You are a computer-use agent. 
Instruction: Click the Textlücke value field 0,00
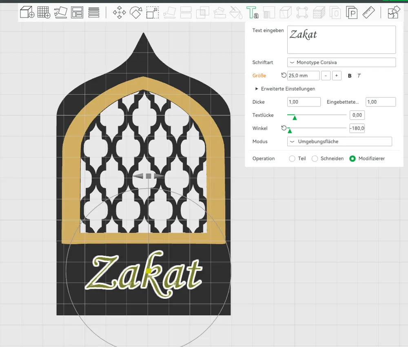(x=357, y=115)
